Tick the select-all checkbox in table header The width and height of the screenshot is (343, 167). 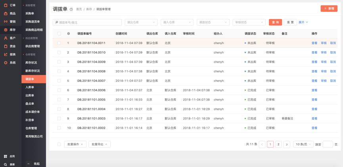pos(59,34)
